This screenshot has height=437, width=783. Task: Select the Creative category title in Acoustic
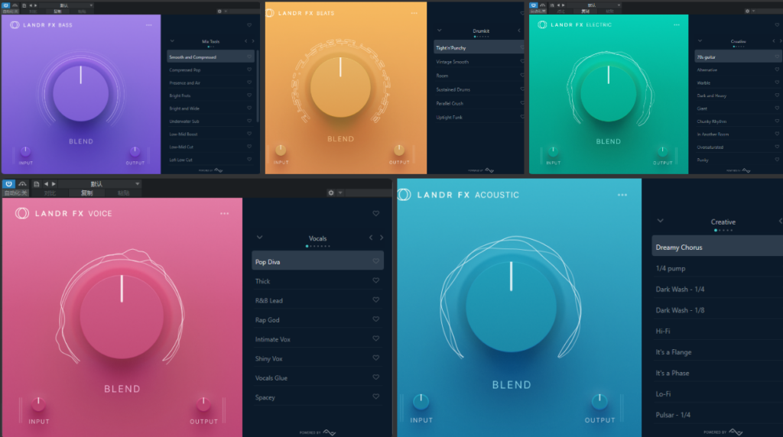point(723,222)
